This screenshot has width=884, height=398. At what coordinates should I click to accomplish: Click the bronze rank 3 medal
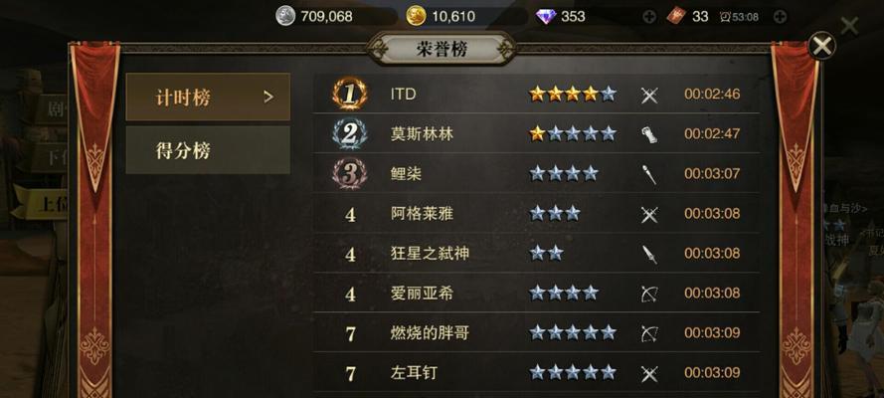pos(350,174)
